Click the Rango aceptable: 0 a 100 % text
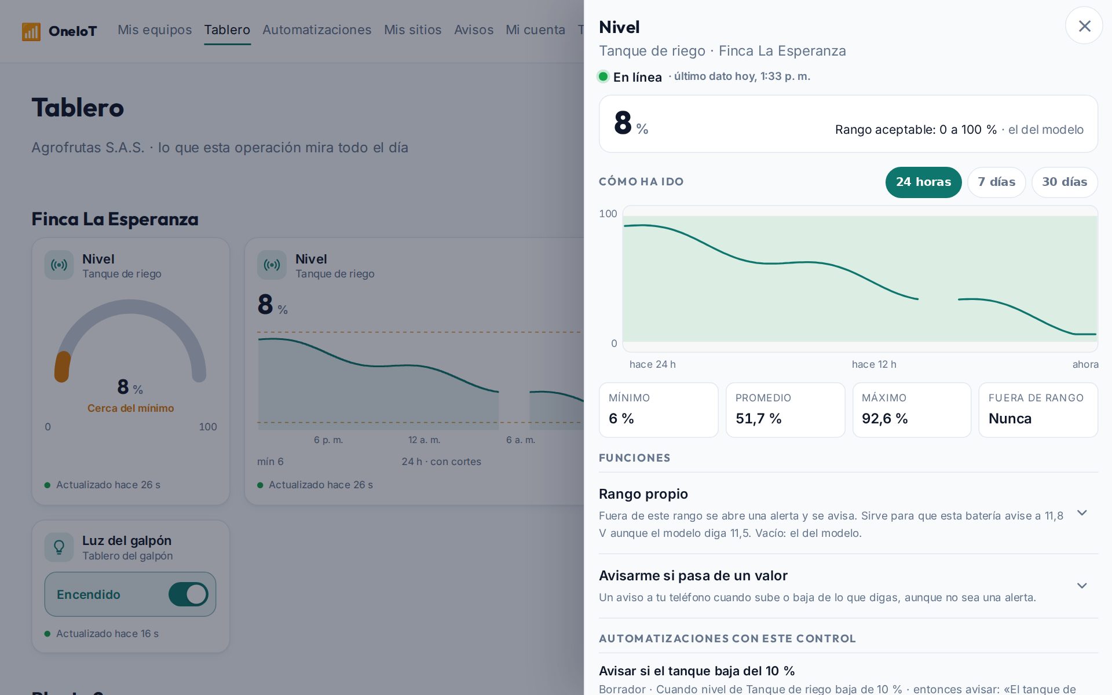Viewport: 1112px width, 695px height. [916, 130]
